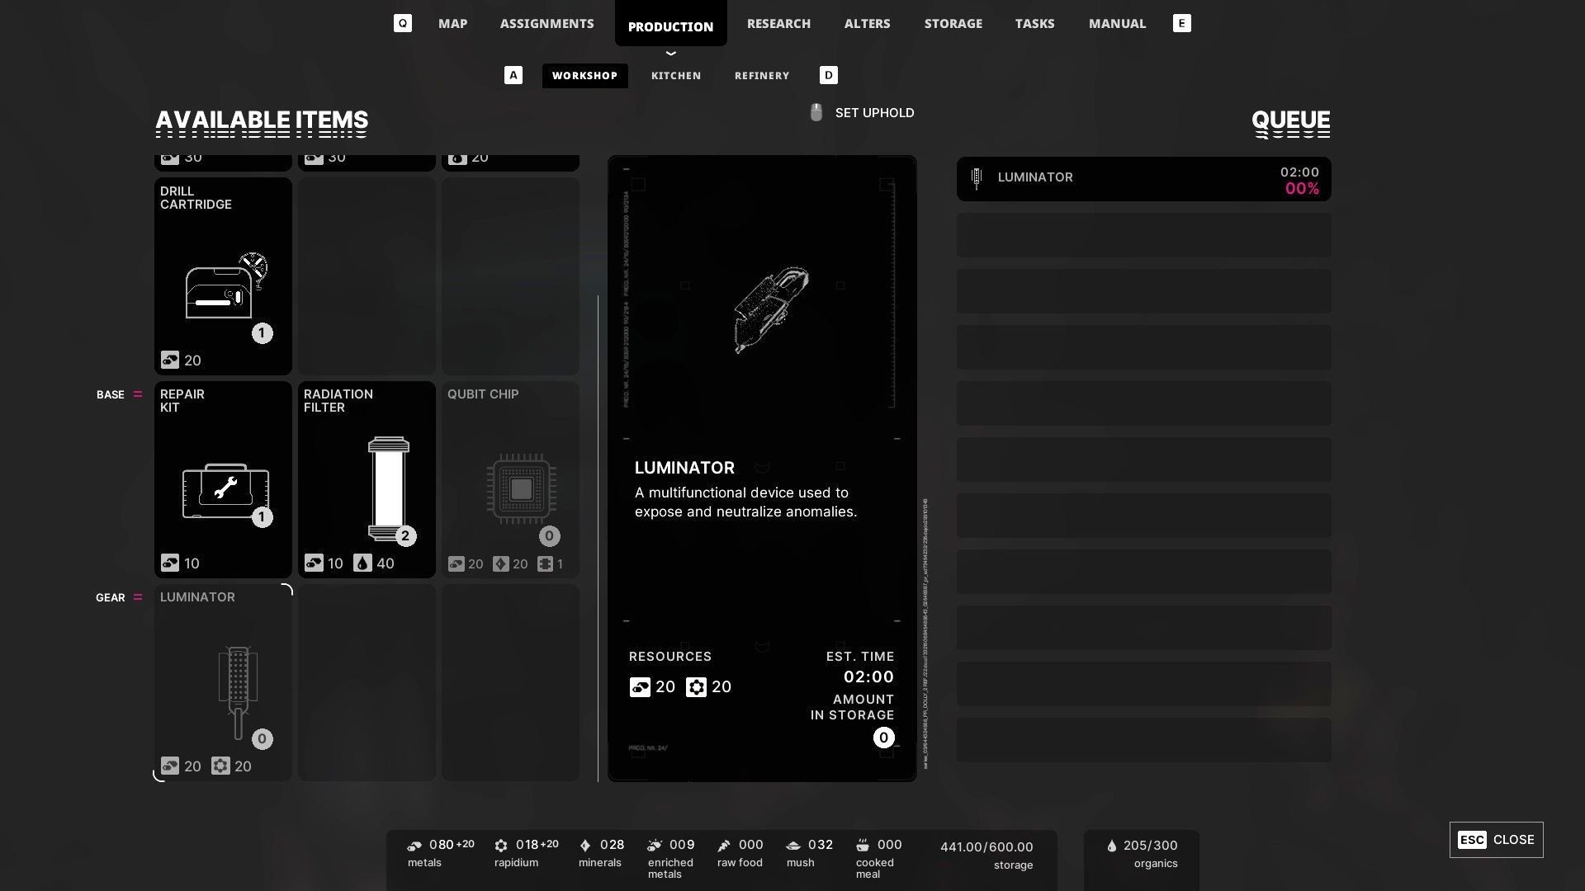
Task: Click the Luminator queue progress entry
Action: [x=1143, y=179]
